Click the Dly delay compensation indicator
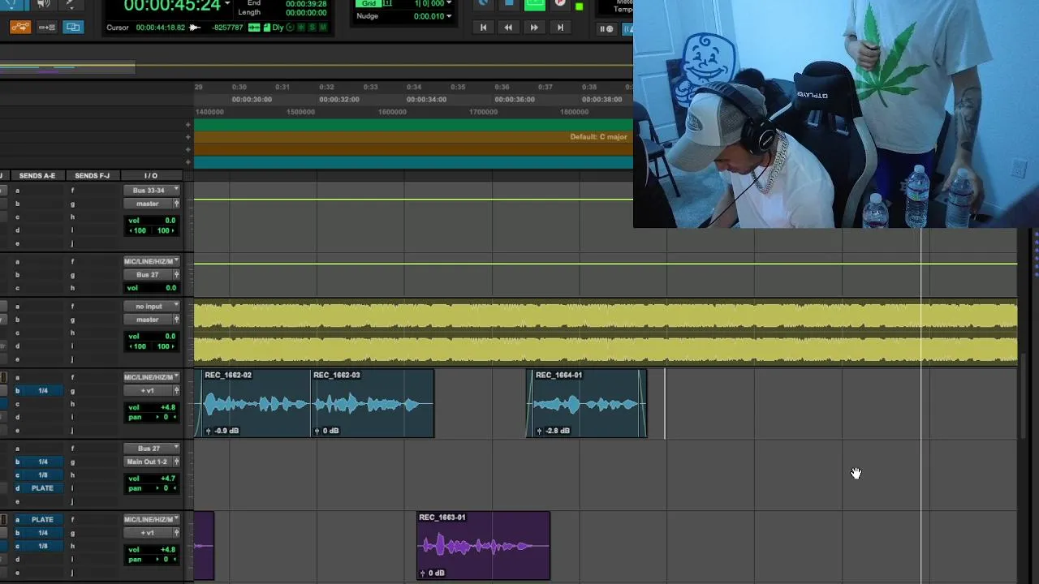1039x584 pixels. [x=278, y=28]
